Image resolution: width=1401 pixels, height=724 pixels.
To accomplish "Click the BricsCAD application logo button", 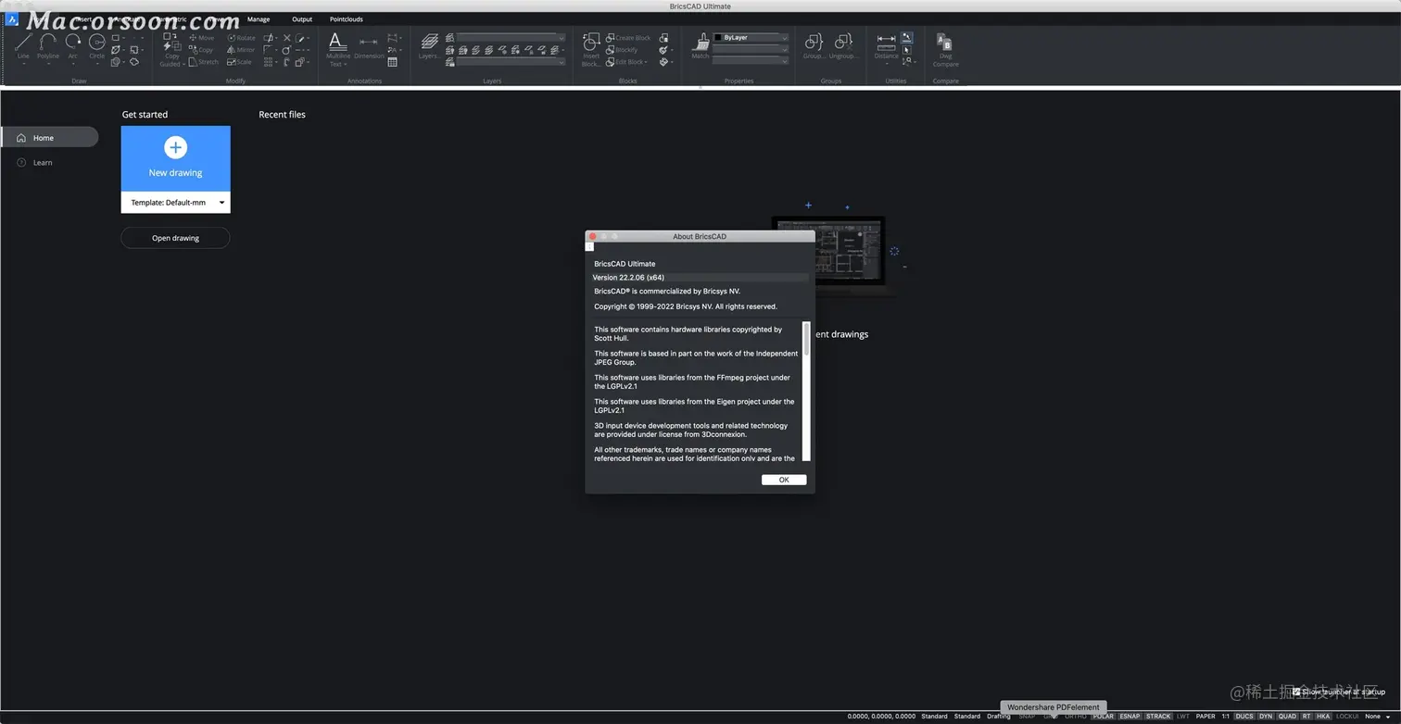I will 12,19.
